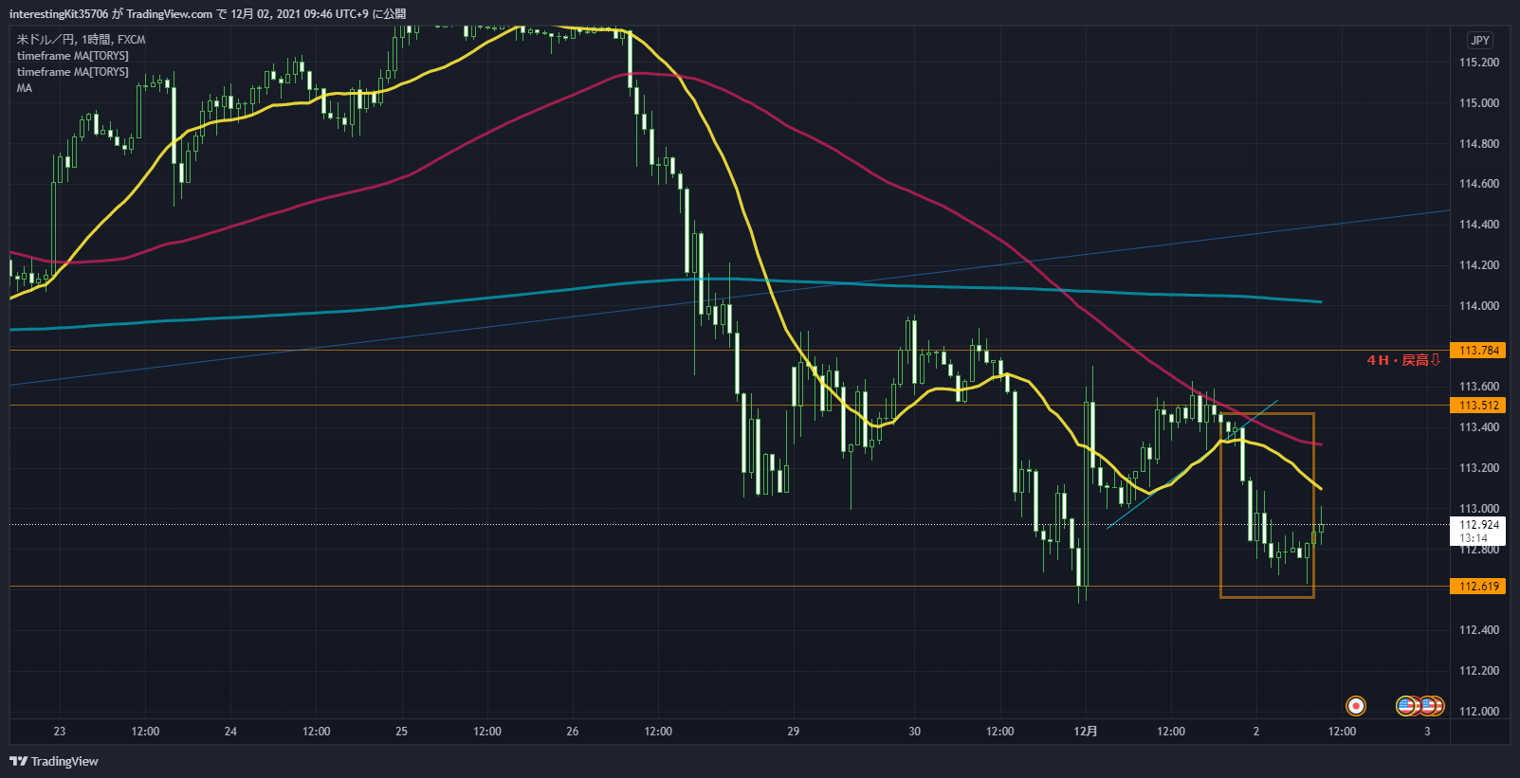Click the 29 date label on time axis
1520x778 pixels.
tap(793, 732)
